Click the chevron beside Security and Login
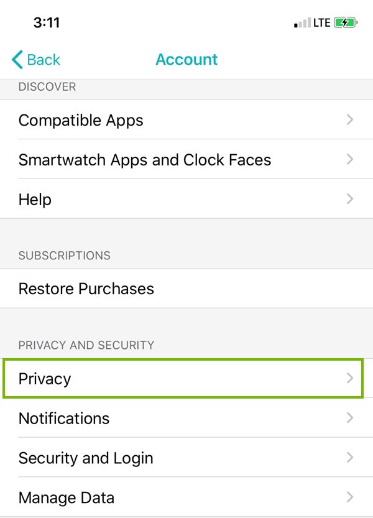The image size is (373, 518). coord(349,458)
